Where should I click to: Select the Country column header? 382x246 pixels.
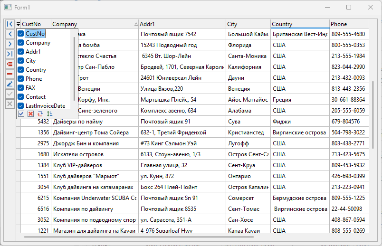pyautogui.click(x=299, y=24)
